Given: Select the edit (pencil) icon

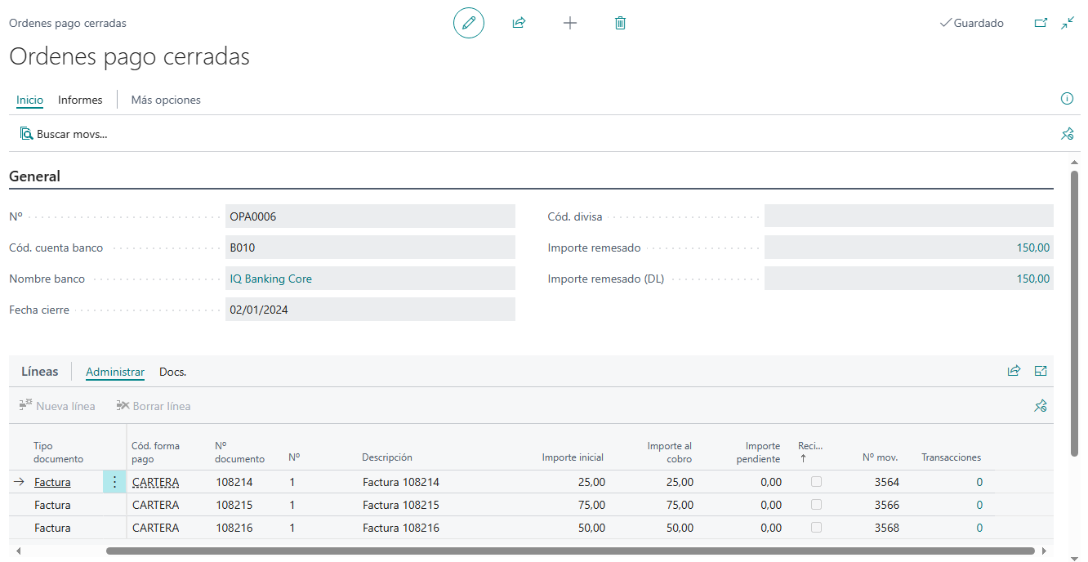Looking at the screenshot, I should coord(468,23).
